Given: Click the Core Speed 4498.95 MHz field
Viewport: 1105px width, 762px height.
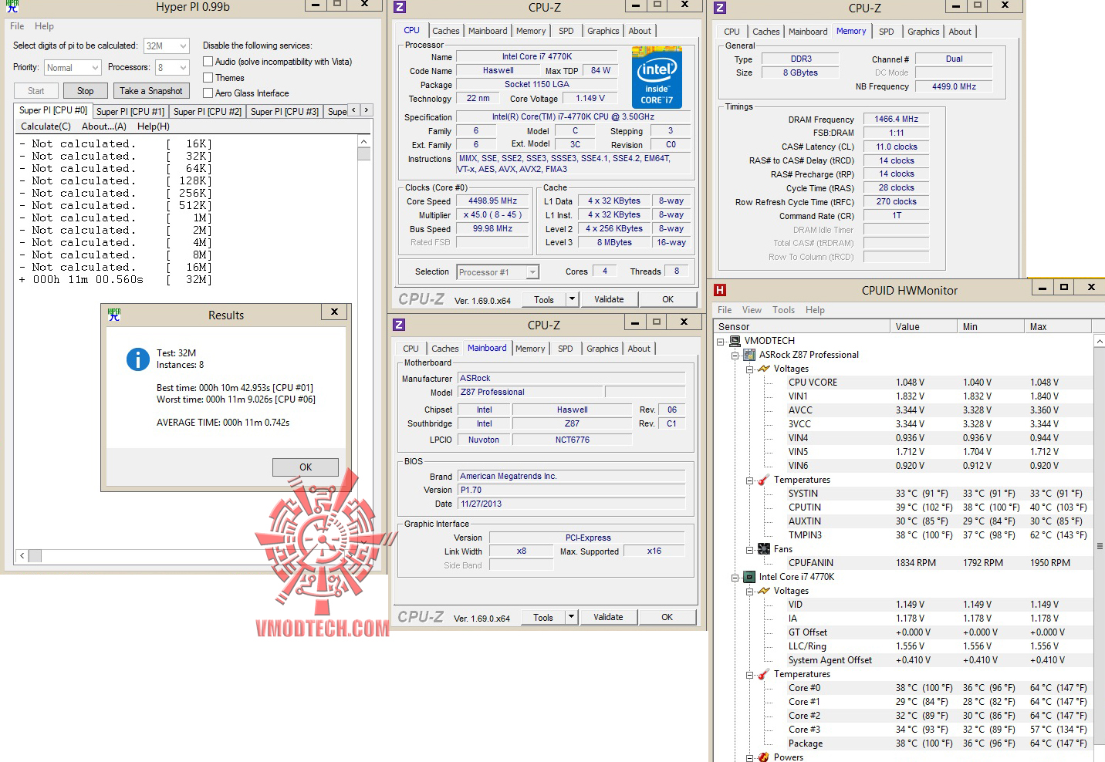Looking at the screenshot, I should [x=492, y=201].
